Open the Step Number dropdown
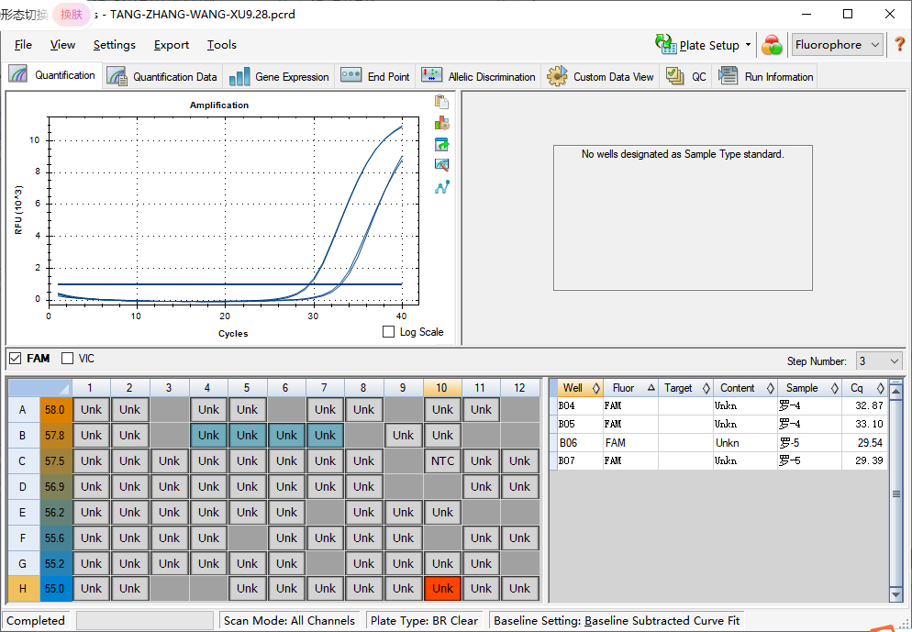 pyautogui.click(x=878, y=361)
